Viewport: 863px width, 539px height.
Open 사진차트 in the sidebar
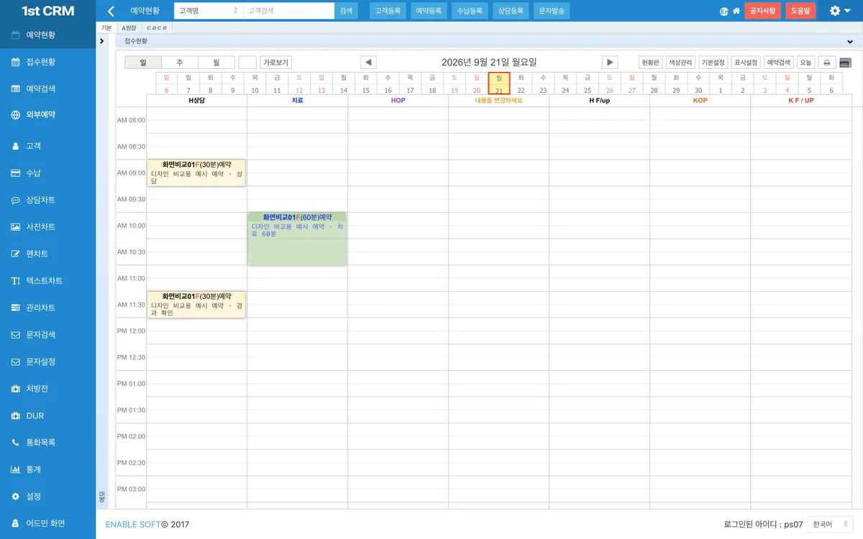pos(47,227)
